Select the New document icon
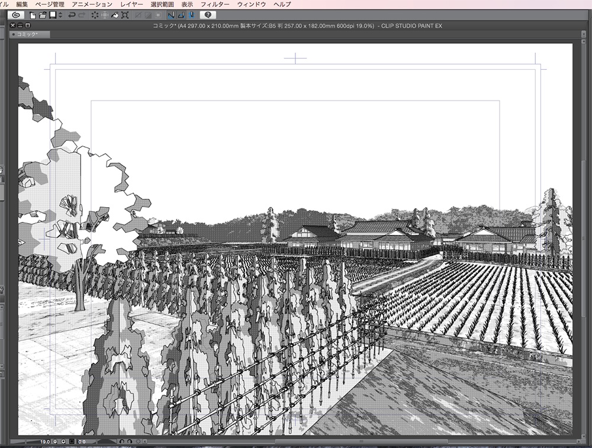This screenshot has height=448, width=592. coord(33,17)
